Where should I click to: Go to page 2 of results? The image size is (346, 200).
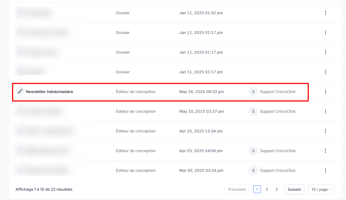(x=267, y=189)
